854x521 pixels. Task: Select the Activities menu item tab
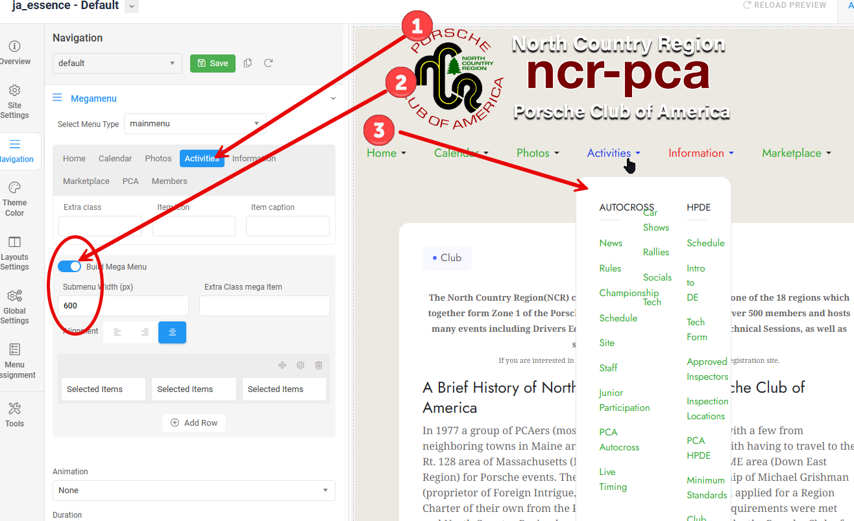click(202, 158)
